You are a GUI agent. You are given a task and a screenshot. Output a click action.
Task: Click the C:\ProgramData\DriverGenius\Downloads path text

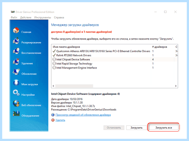coord(92,110)
